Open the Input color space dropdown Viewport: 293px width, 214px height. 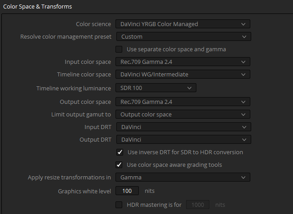click(183, 62)
